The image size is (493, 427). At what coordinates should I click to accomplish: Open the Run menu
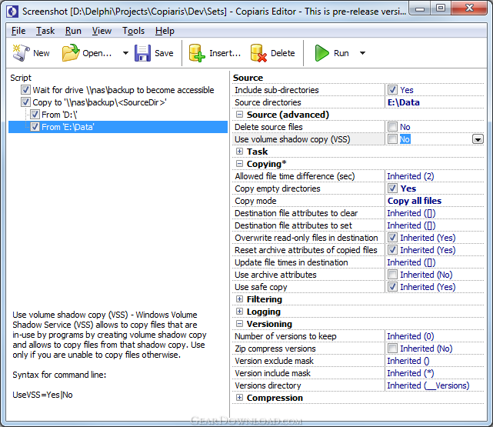click(73, 31)
